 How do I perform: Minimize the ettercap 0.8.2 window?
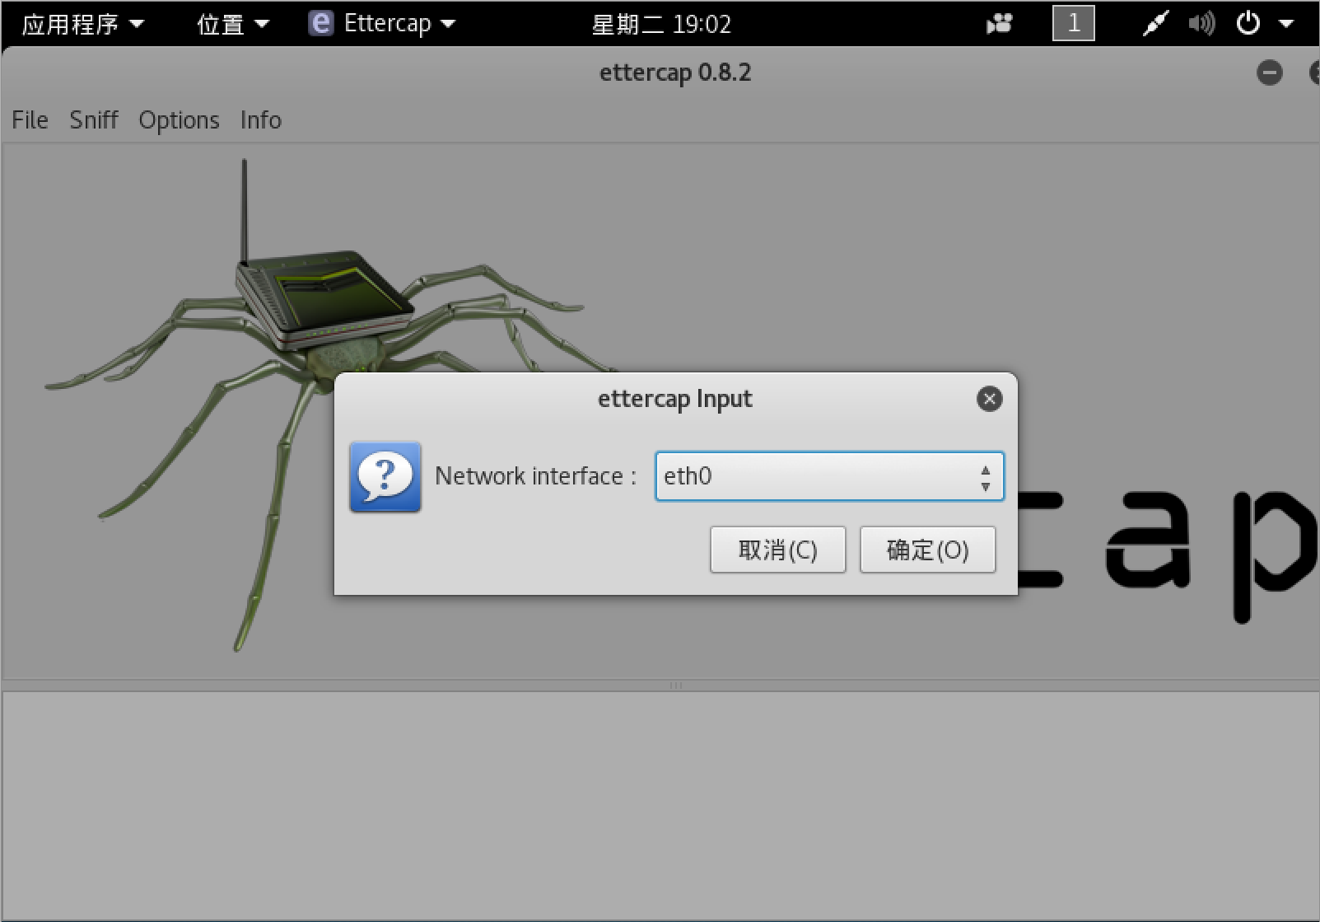click(x=1269, y=73)
